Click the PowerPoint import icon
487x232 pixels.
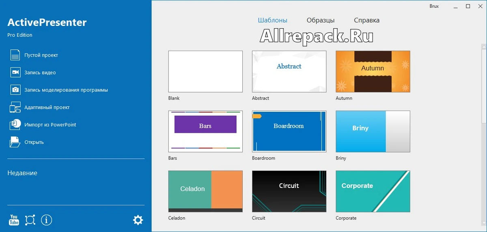[x=15, y=125]
